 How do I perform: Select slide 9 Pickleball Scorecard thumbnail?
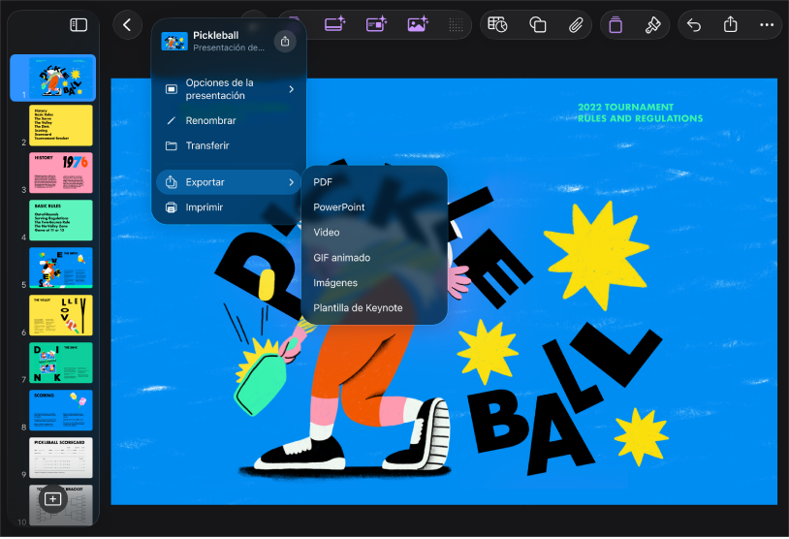(61, 458)
